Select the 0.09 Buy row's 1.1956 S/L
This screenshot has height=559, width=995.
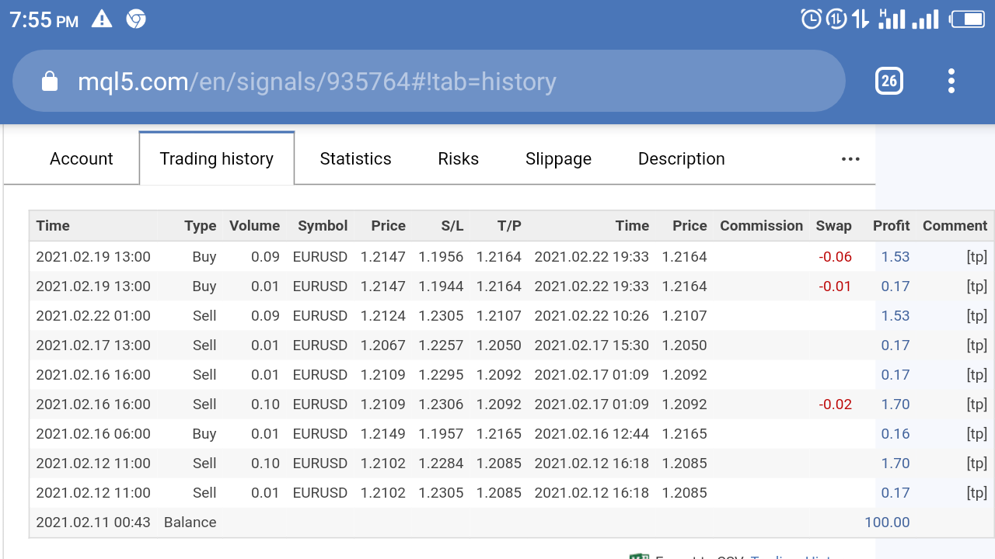click(441, 257)
